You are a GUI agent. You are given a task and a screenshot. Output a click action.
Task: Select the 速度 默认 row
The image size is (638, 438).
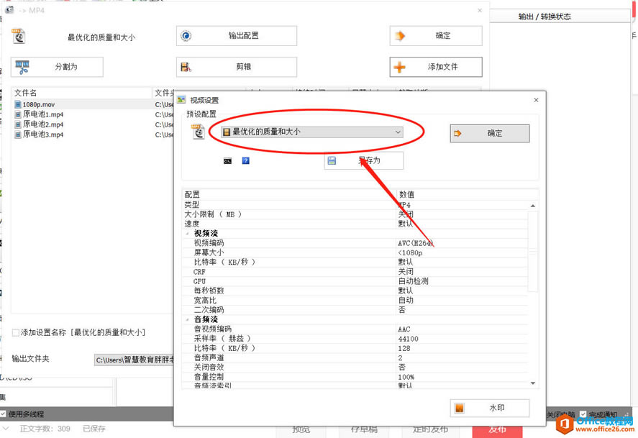356,224
